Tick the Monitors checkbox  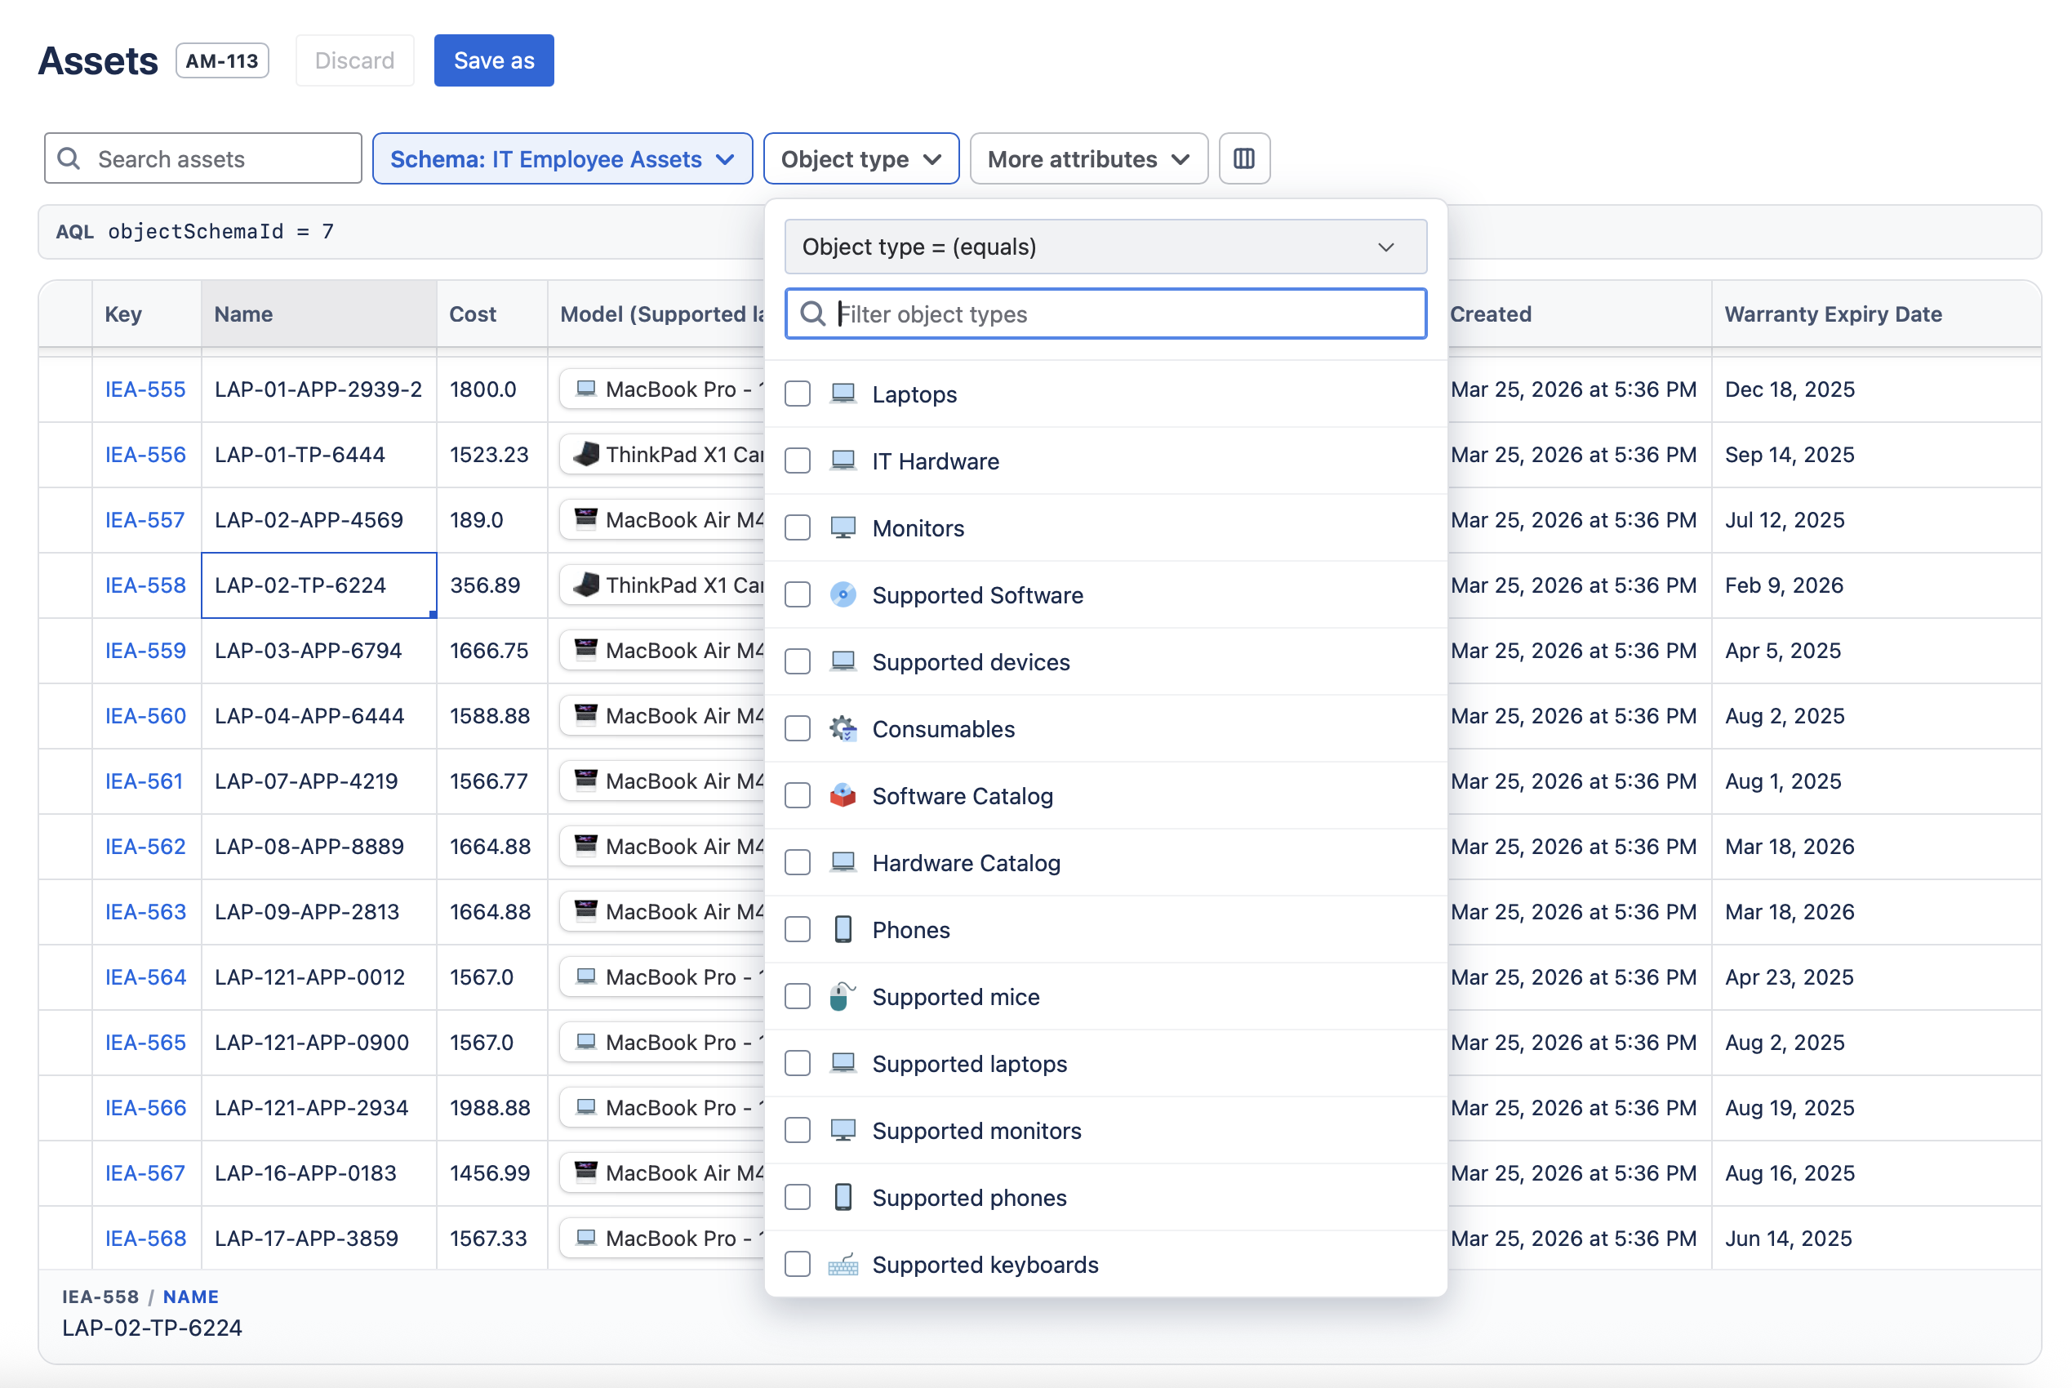point(798,527)
